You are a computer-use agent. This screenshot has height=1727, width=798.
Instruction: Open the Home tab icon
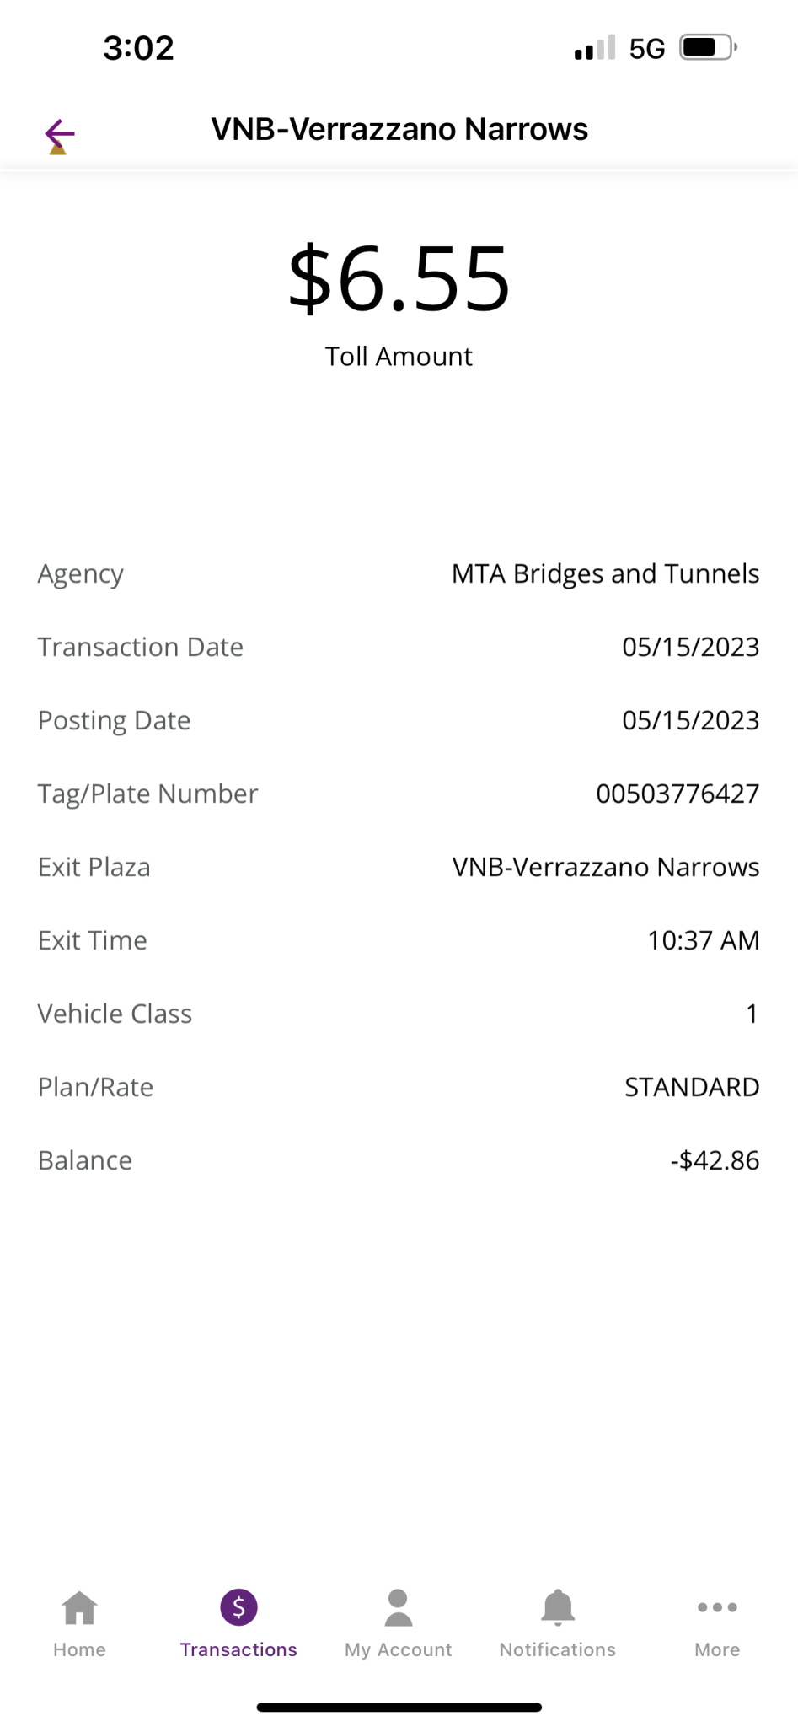[x=79, y=1607]
